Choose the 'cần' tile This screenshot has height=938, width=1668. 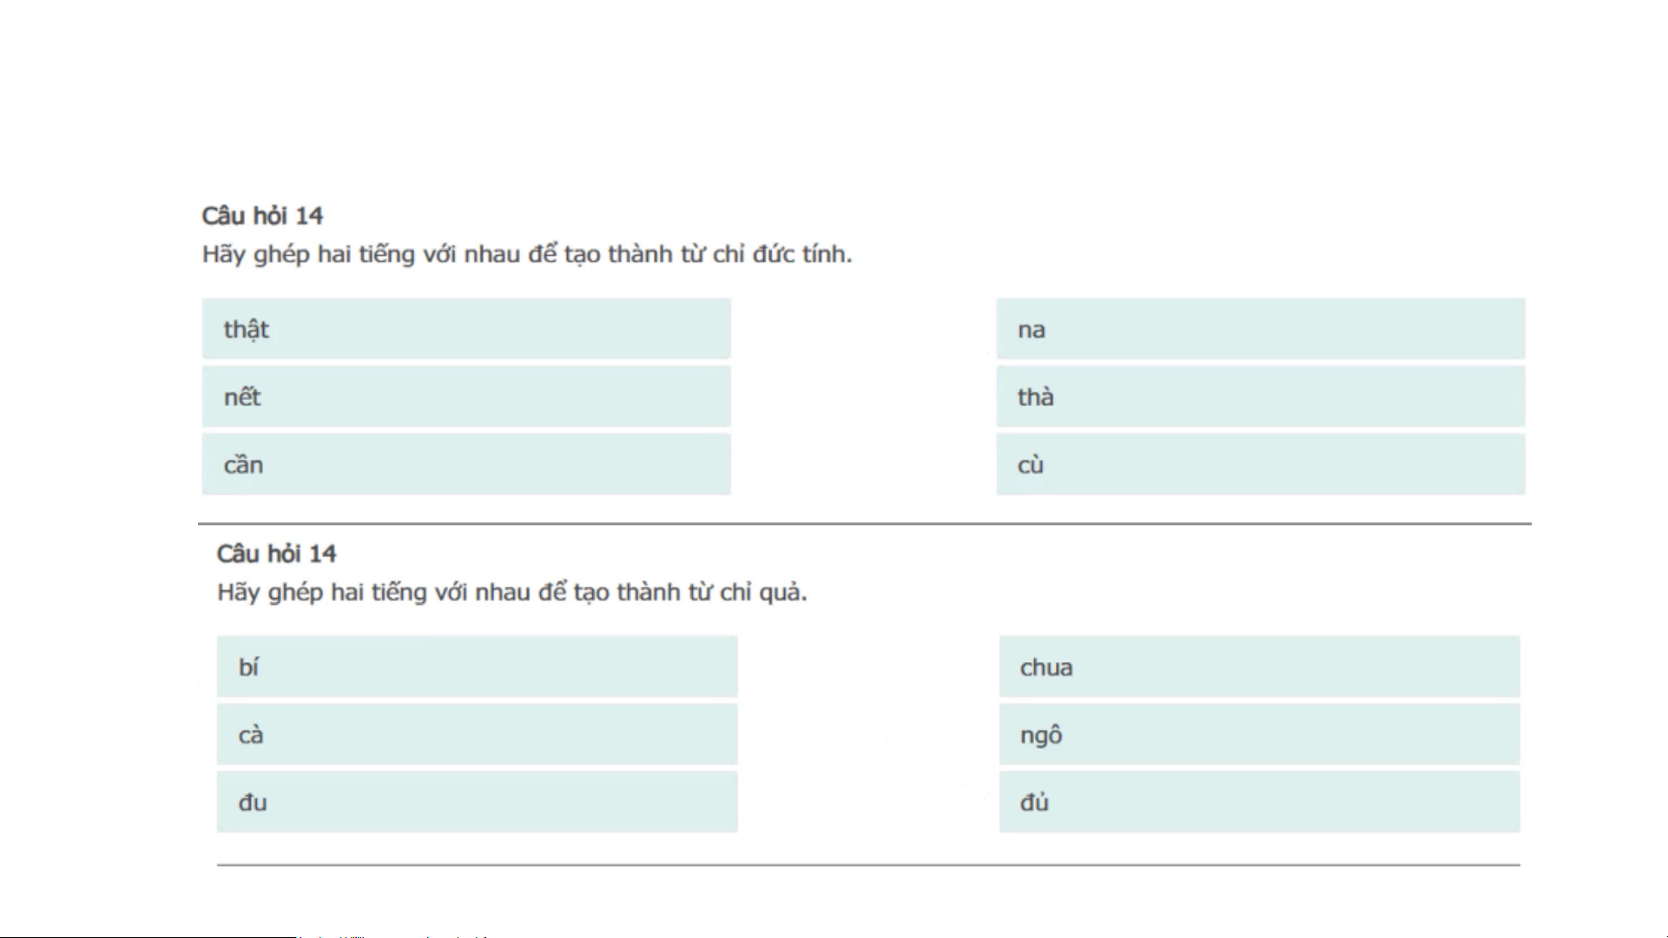[x=466, y=464]
